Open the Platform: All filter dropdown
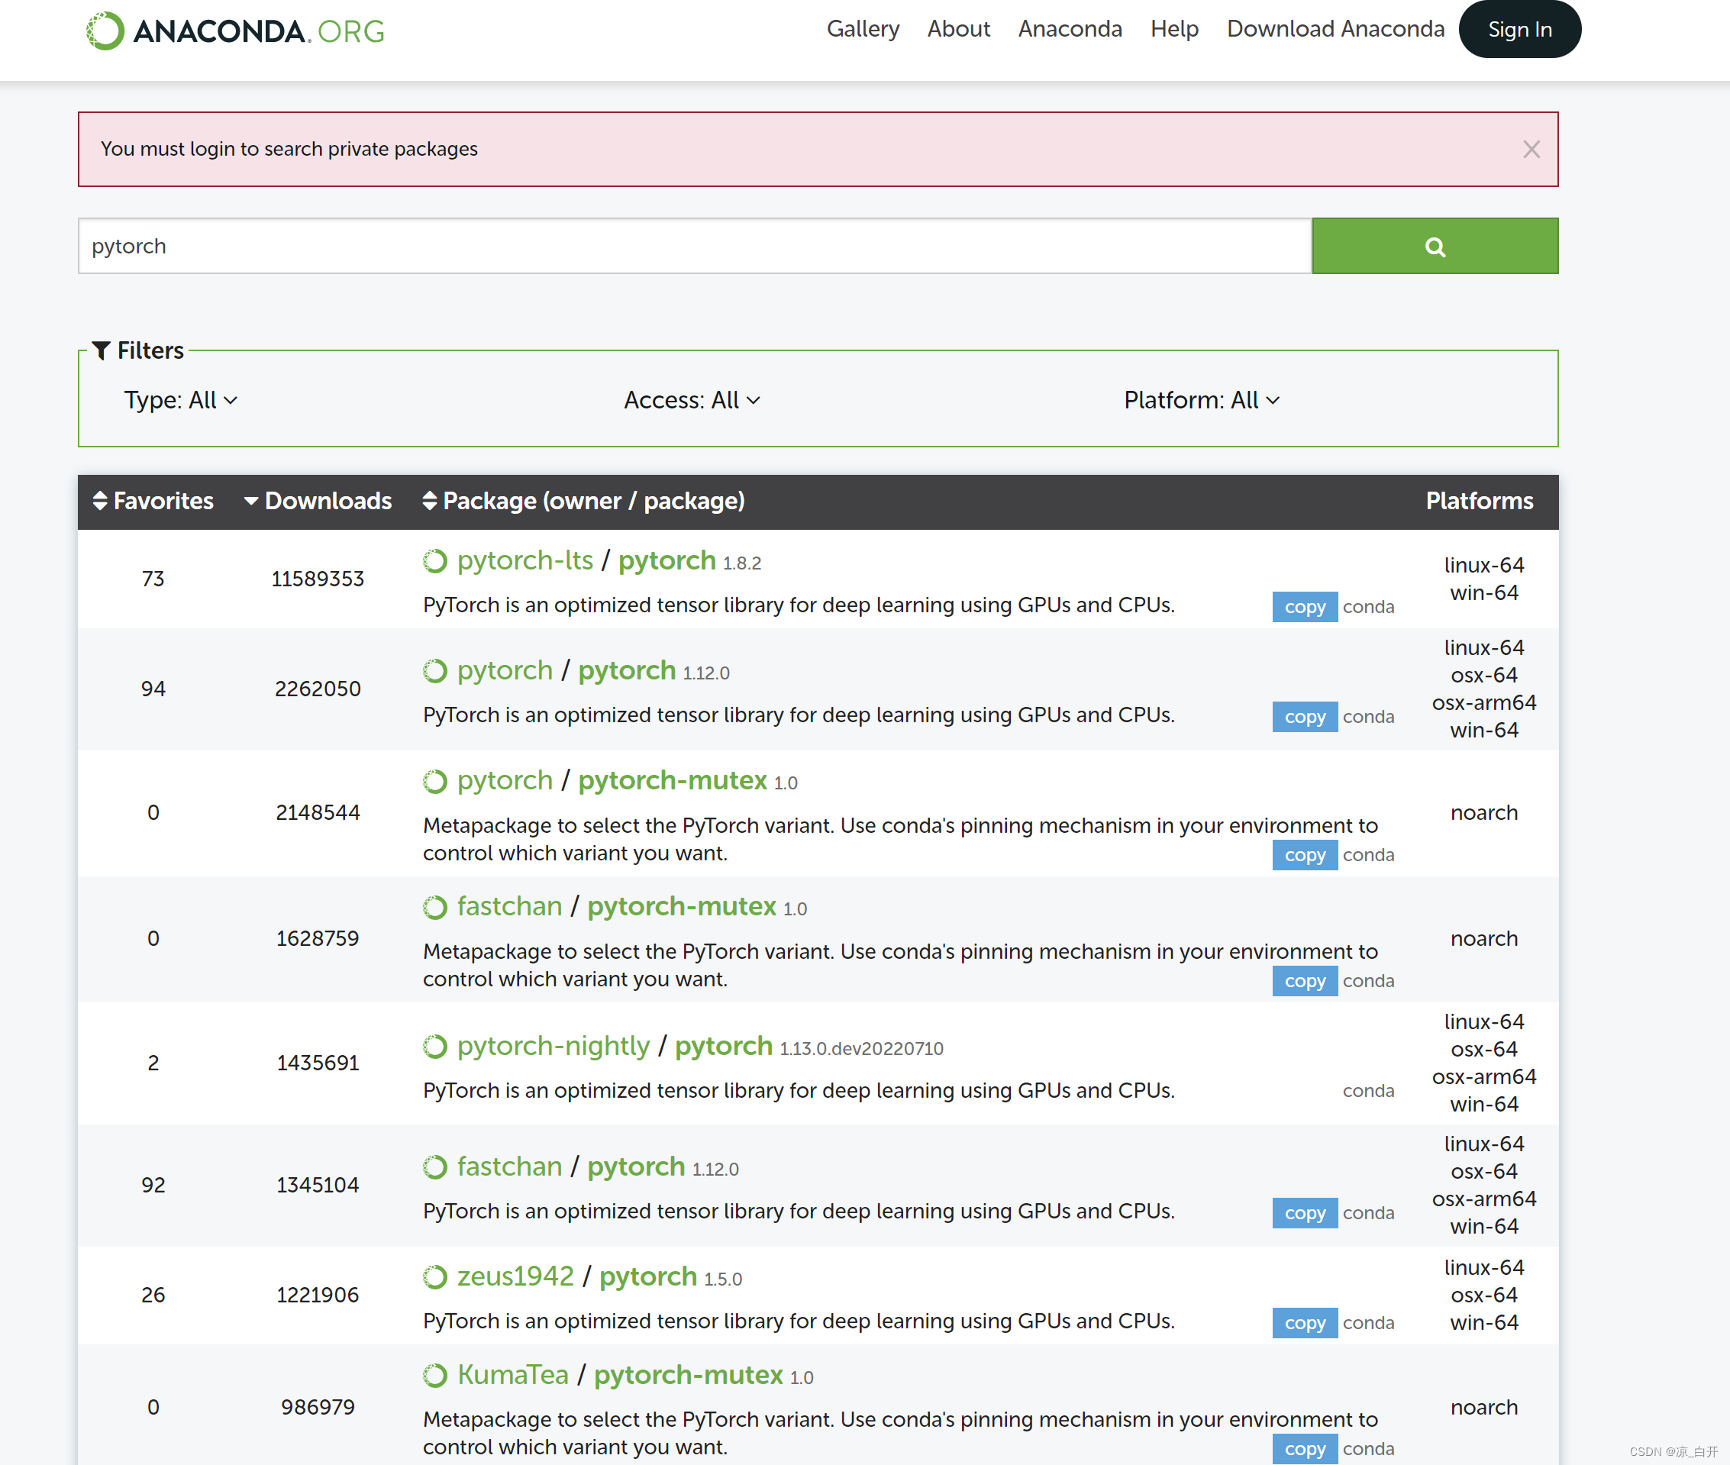Screen dimensions: 1730x1465 click(x=1201, y=400)
